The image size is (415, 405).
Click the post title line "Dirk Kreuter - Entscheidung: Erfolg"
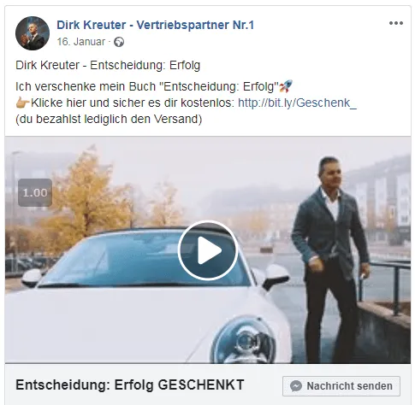point(108,65)
